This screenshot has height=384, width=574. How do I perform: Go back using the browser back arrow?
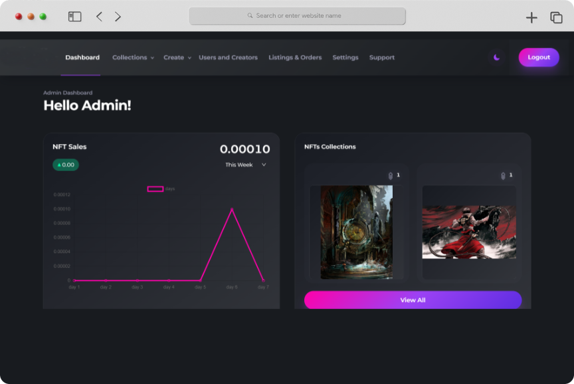[99, 17]
